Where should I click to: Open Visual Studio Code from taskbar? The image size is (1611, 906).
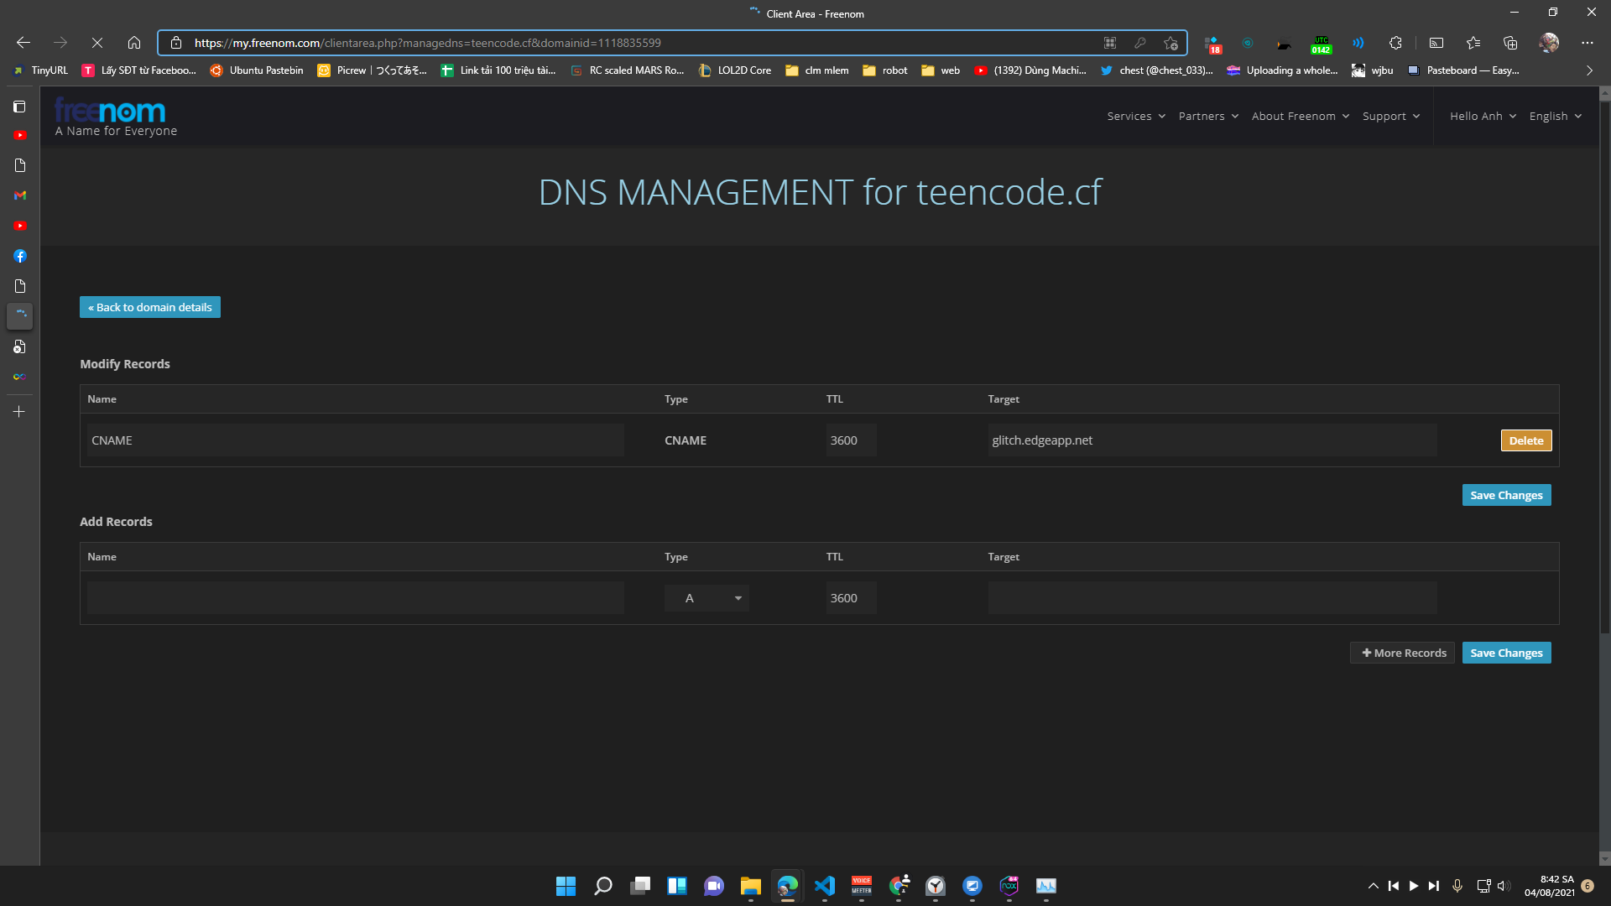tap(825, 886)
